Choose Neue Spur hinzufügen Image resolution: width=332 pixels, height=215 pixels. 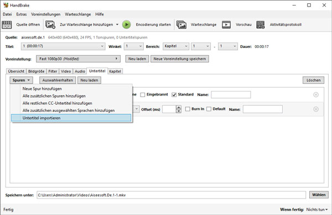pos(71,89)
